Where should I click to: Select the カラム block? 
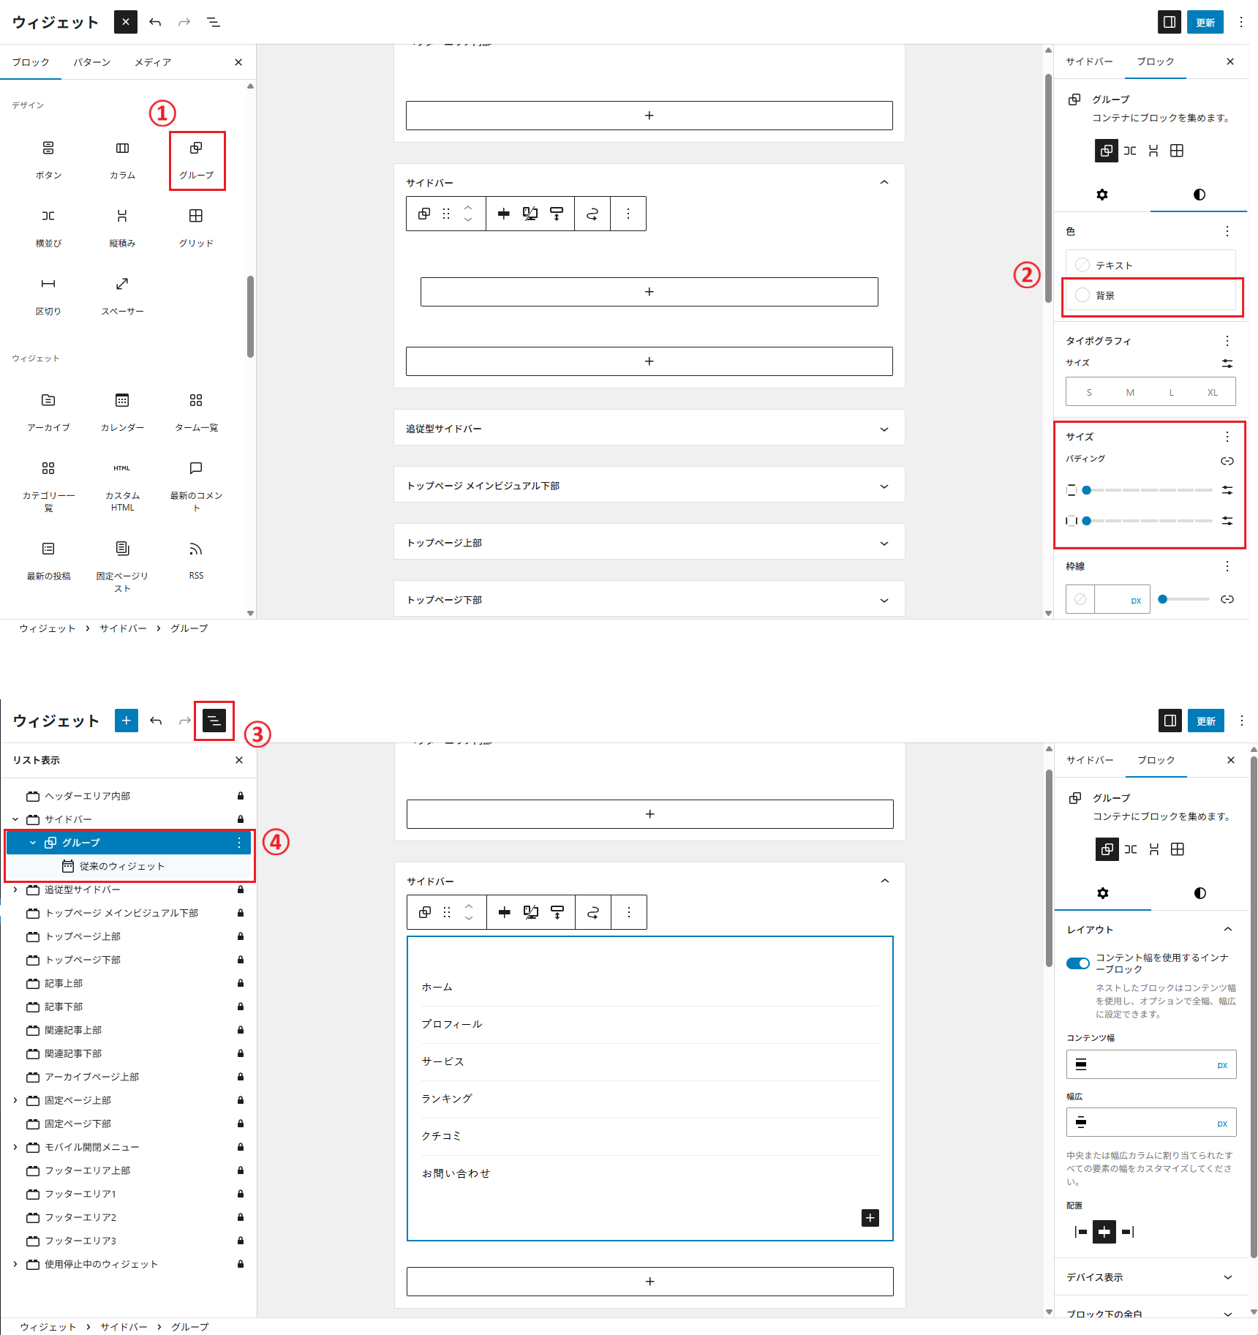click(x=122, y=159)
